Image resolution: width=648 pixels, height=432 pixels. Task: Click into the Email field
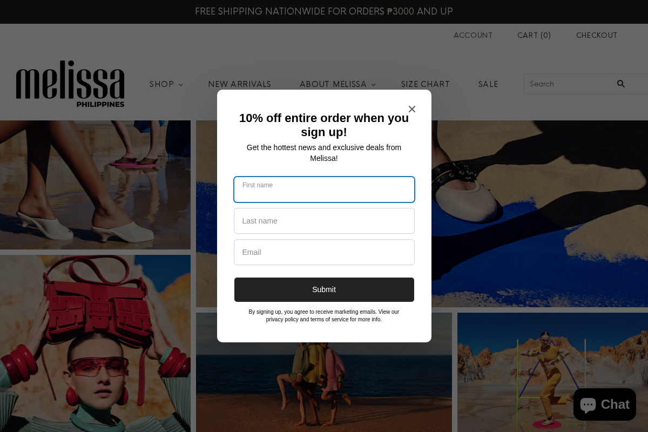point(324,252)
